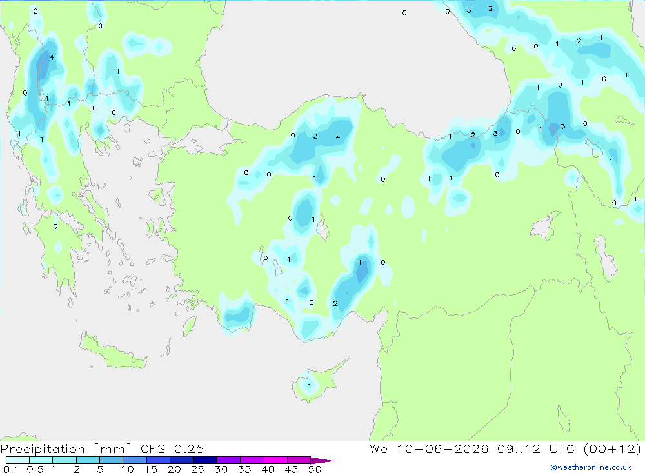Viewport: 645px width, 473px height.
Task: Click the legend tick label "35"
Action: pos(244,469)
